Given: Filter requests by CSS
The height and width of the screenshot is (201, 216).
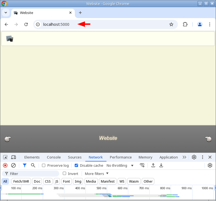Looking at the screenshot, I should click(x=48, y=181).
